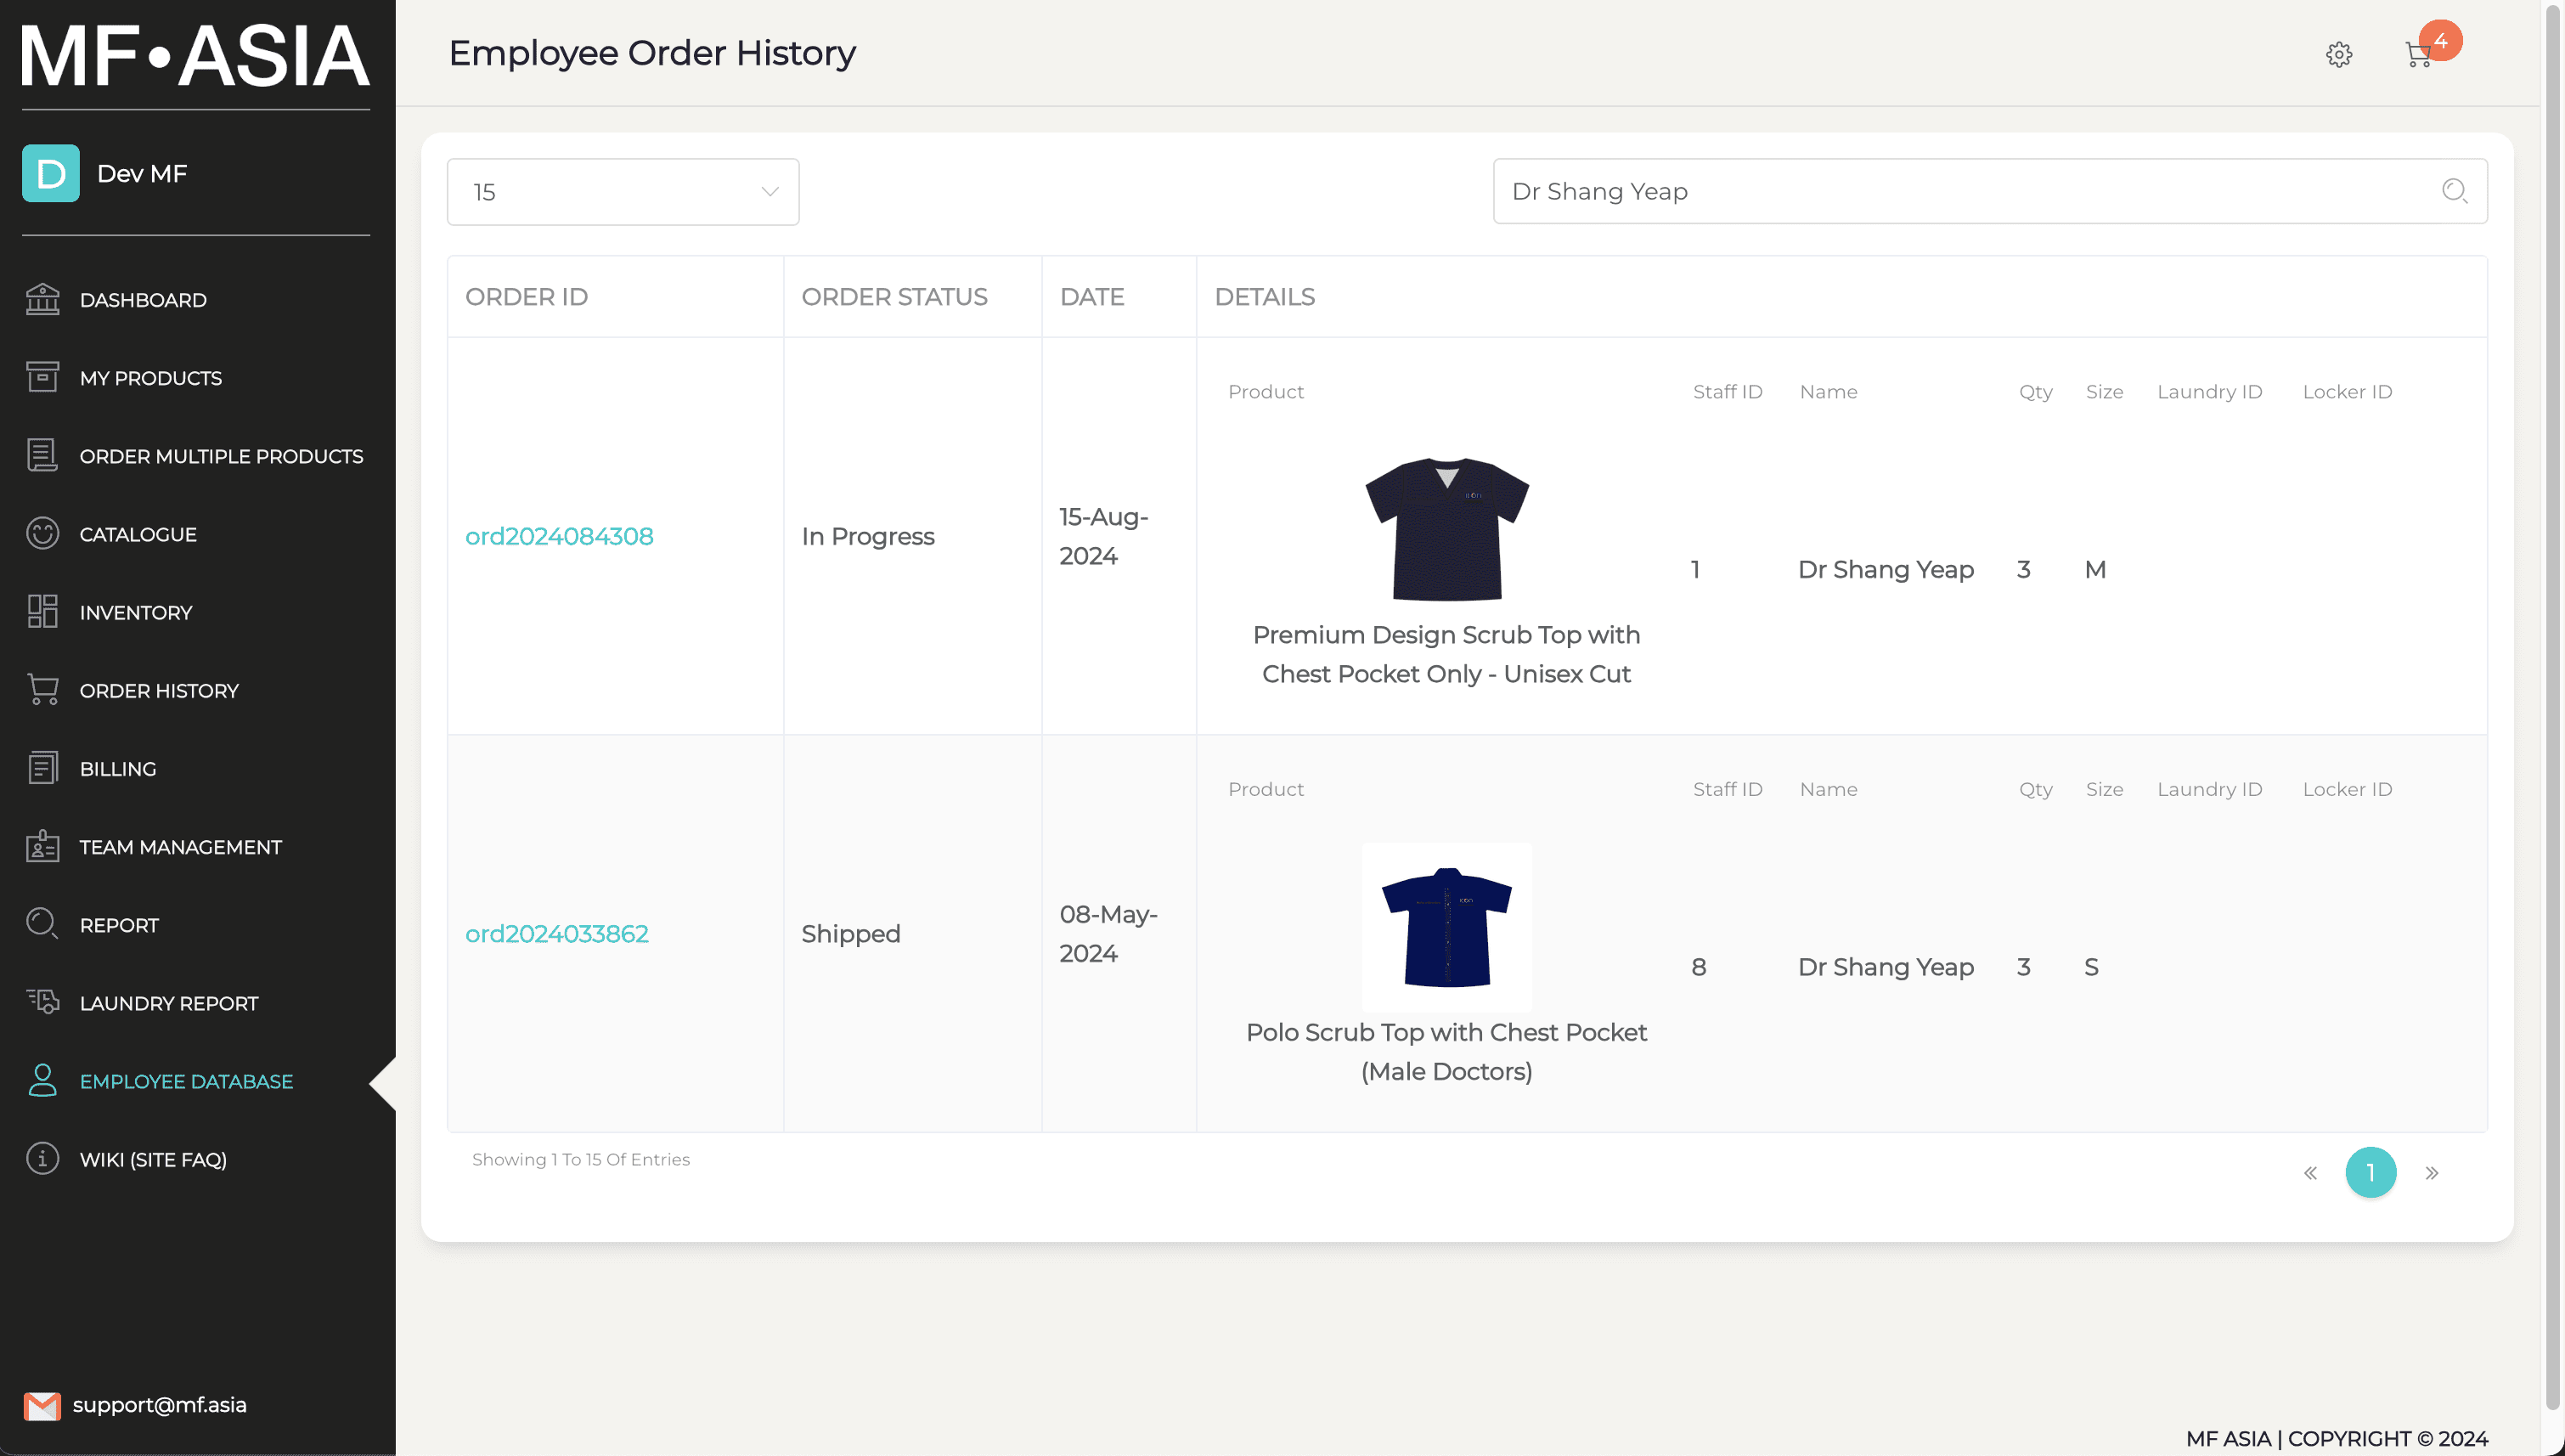Search employee by name field
This screenshot has height=1456, width=2565.
coord(1987,190)
